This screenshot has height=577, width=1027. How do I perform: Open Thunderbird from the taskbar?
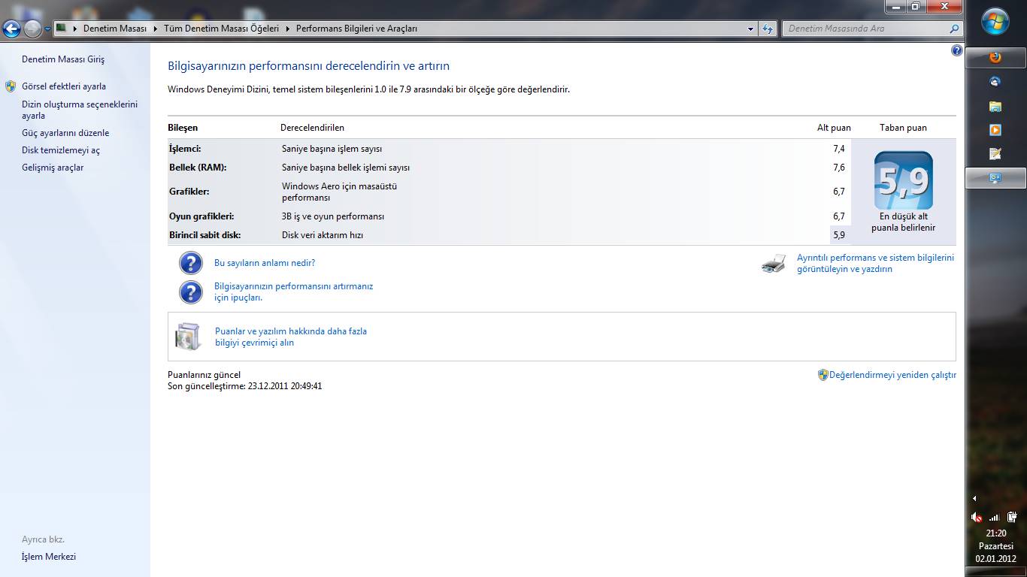pyautogui.click(x=995, y=82)
